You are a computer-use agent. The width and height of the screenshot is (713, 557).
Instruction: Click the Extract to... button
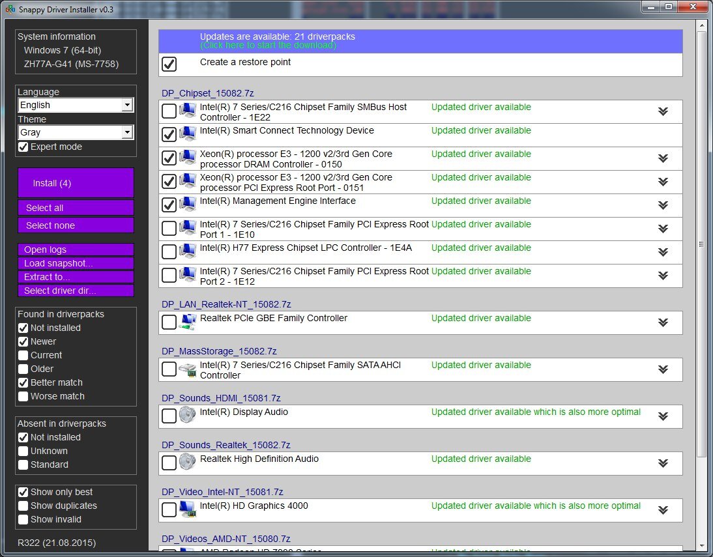tap(76, 276)
